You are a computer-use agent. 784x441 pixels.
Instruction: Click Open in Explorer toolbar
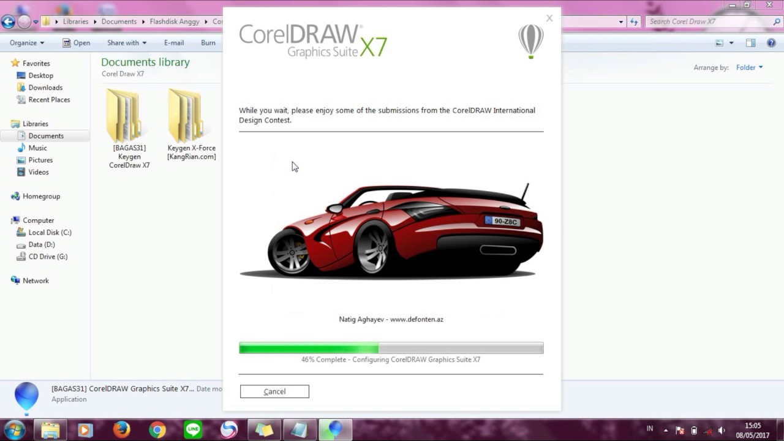(76, 43)
